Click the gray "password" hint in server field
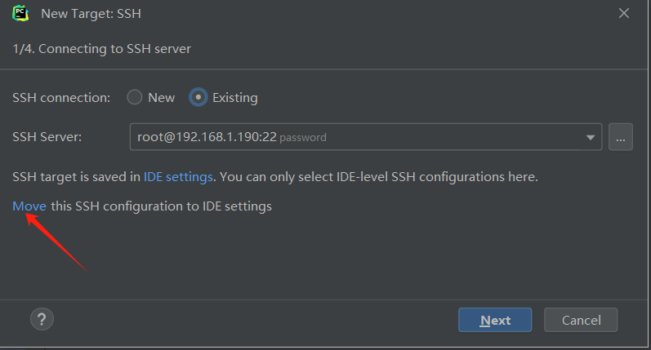Screen dimensions: 651x350 tap(303, 138)
